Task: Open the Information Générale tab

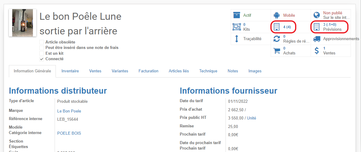Action: 32,71
